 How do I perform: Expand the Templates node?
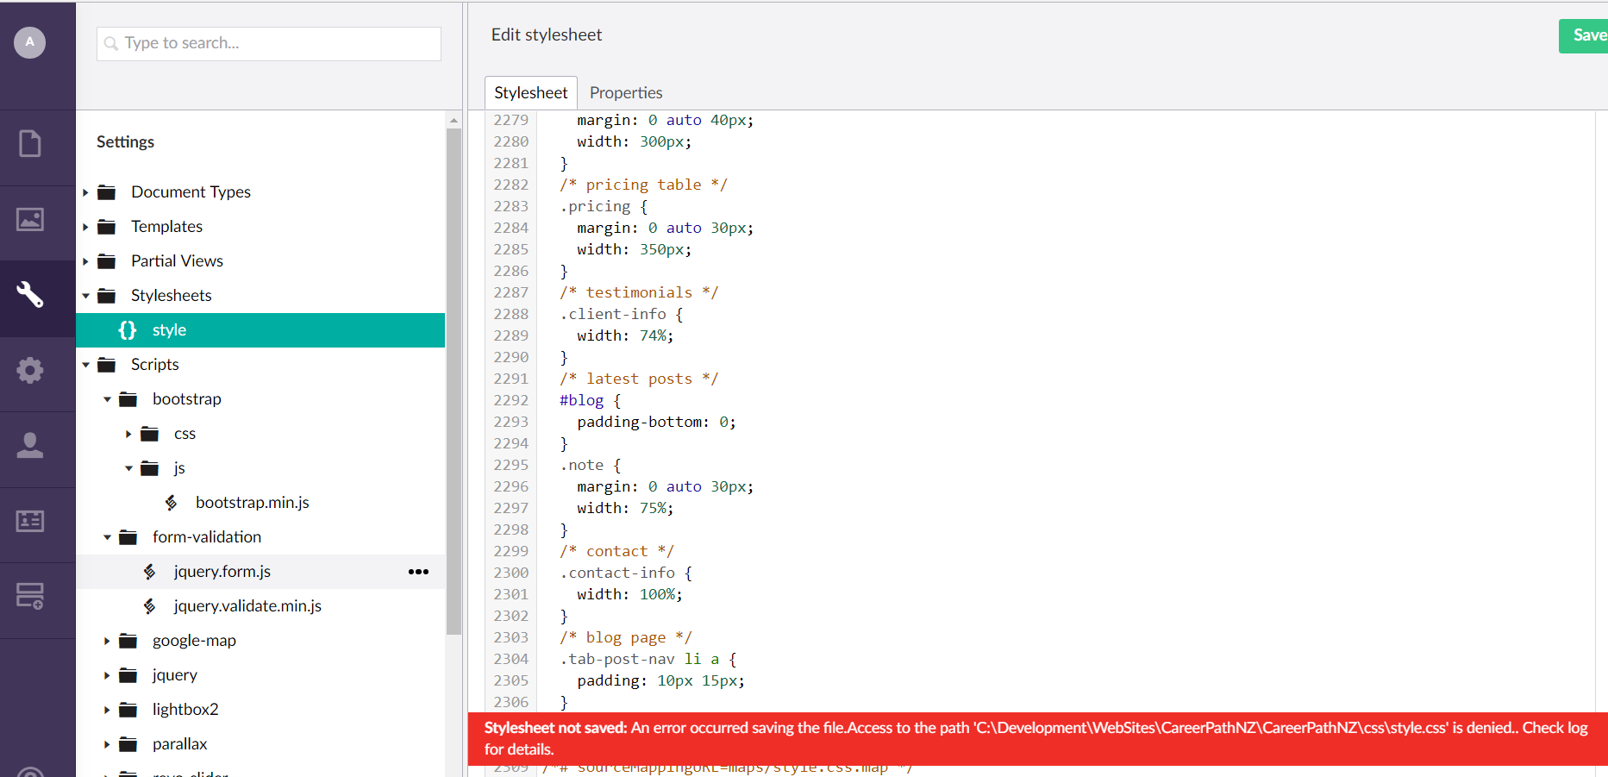(x=85, y=227)
